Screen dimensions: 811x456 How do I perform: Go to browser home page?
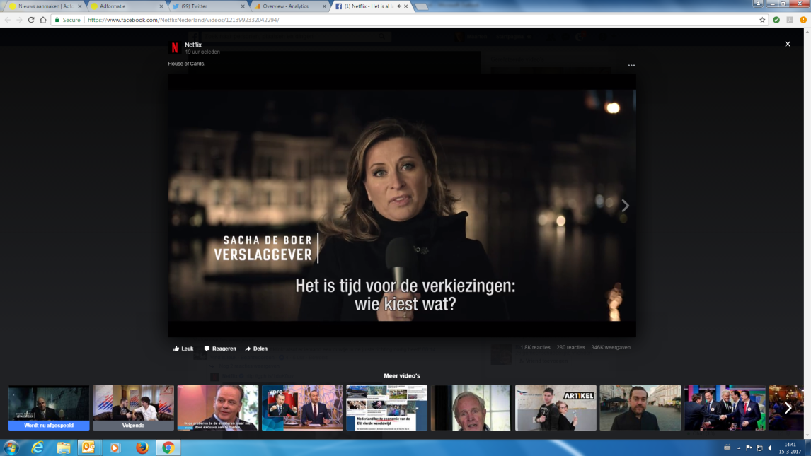(43, 20)
